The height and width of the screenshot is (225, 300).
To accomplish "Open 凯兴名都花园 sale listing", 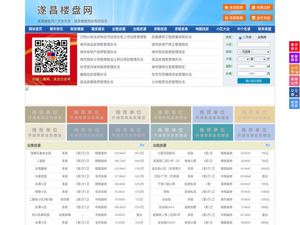I will (x=41, y=215).
